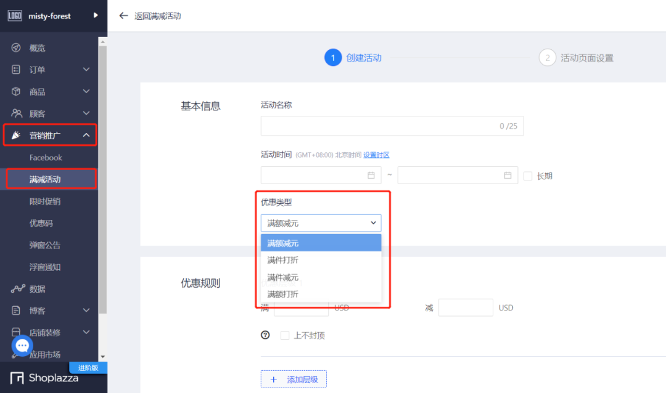Click the 添加层级 button
This screenshot has width=666, height=393.
294,379
